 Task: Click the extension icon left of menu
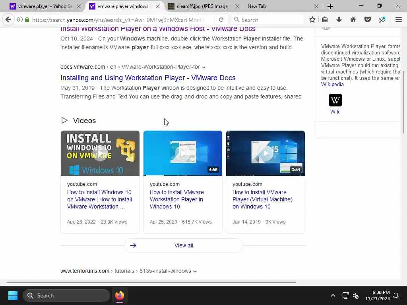382,19
